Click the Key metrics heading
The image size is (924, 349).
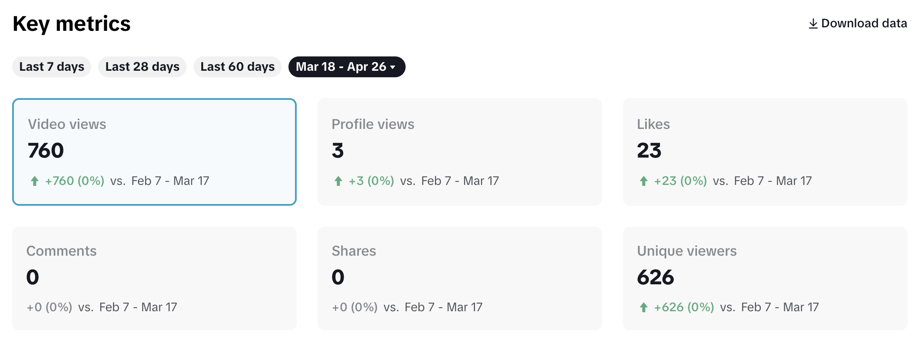click(72, 24)
